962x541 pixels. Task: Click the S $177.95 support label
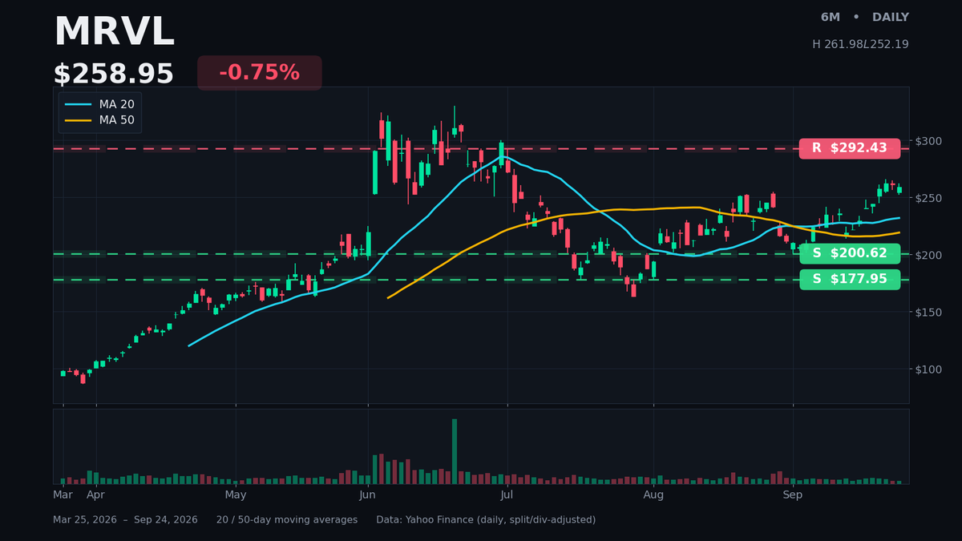(850, 279)
